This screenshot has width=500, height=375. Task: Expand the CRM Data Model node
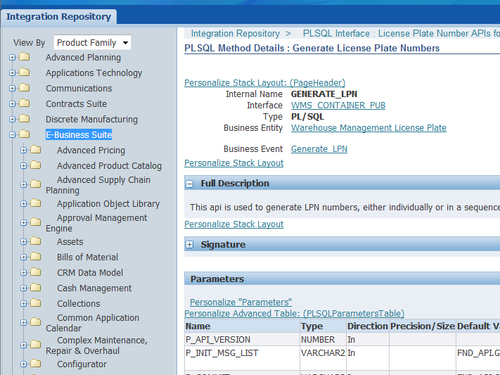click(24, 272)
